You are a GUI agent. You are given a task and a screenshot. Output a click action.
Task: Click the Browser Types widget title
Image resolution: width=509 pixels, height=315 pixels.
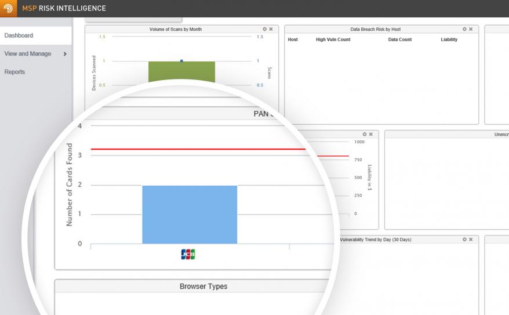click(203, 287)
